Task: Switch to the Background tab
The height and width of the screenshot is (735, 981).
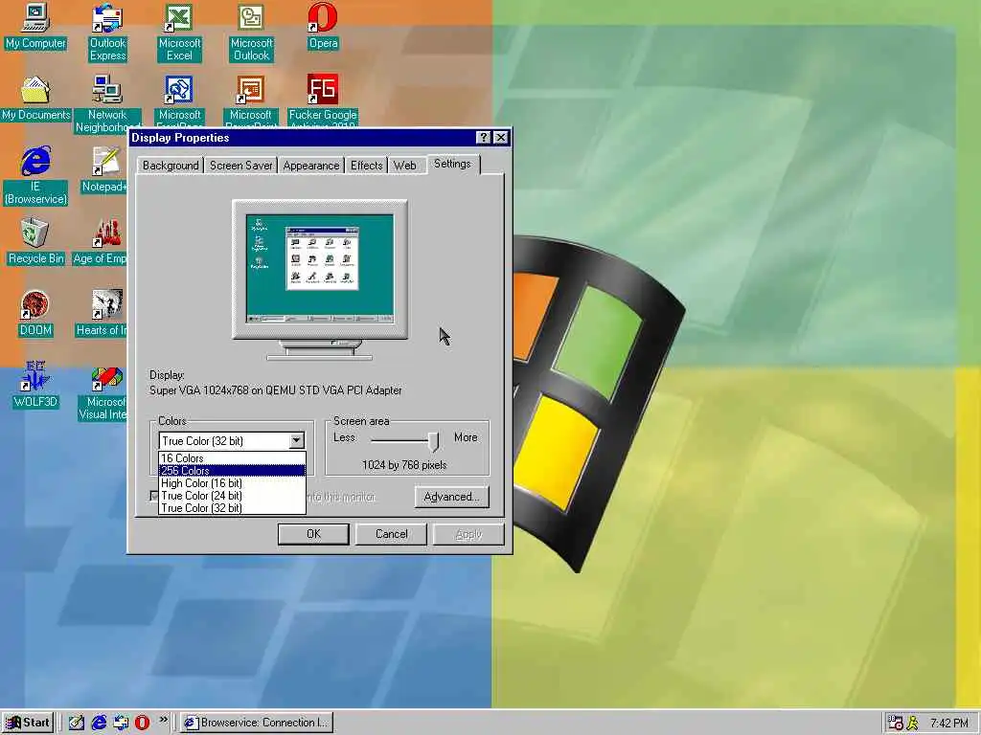Action: pos(171,166)
